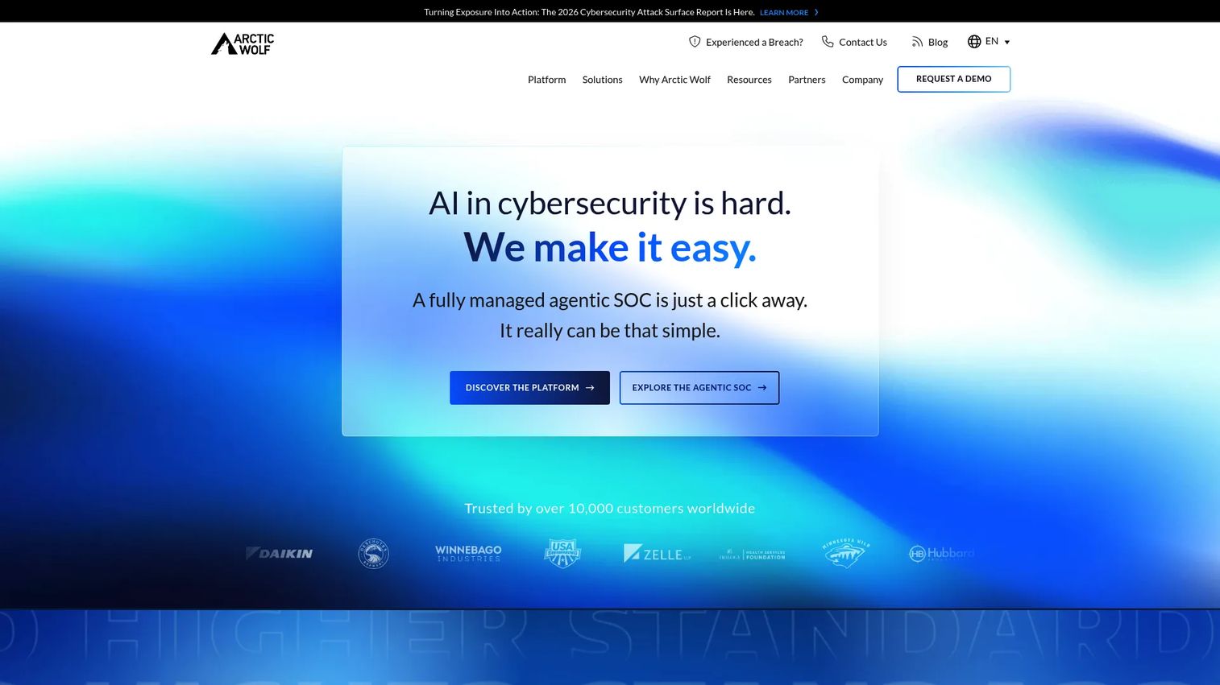The height and width of the screenshot is (685, 1220).
Task: Open the Experienced a Breach? link
Action: point(754,42)
